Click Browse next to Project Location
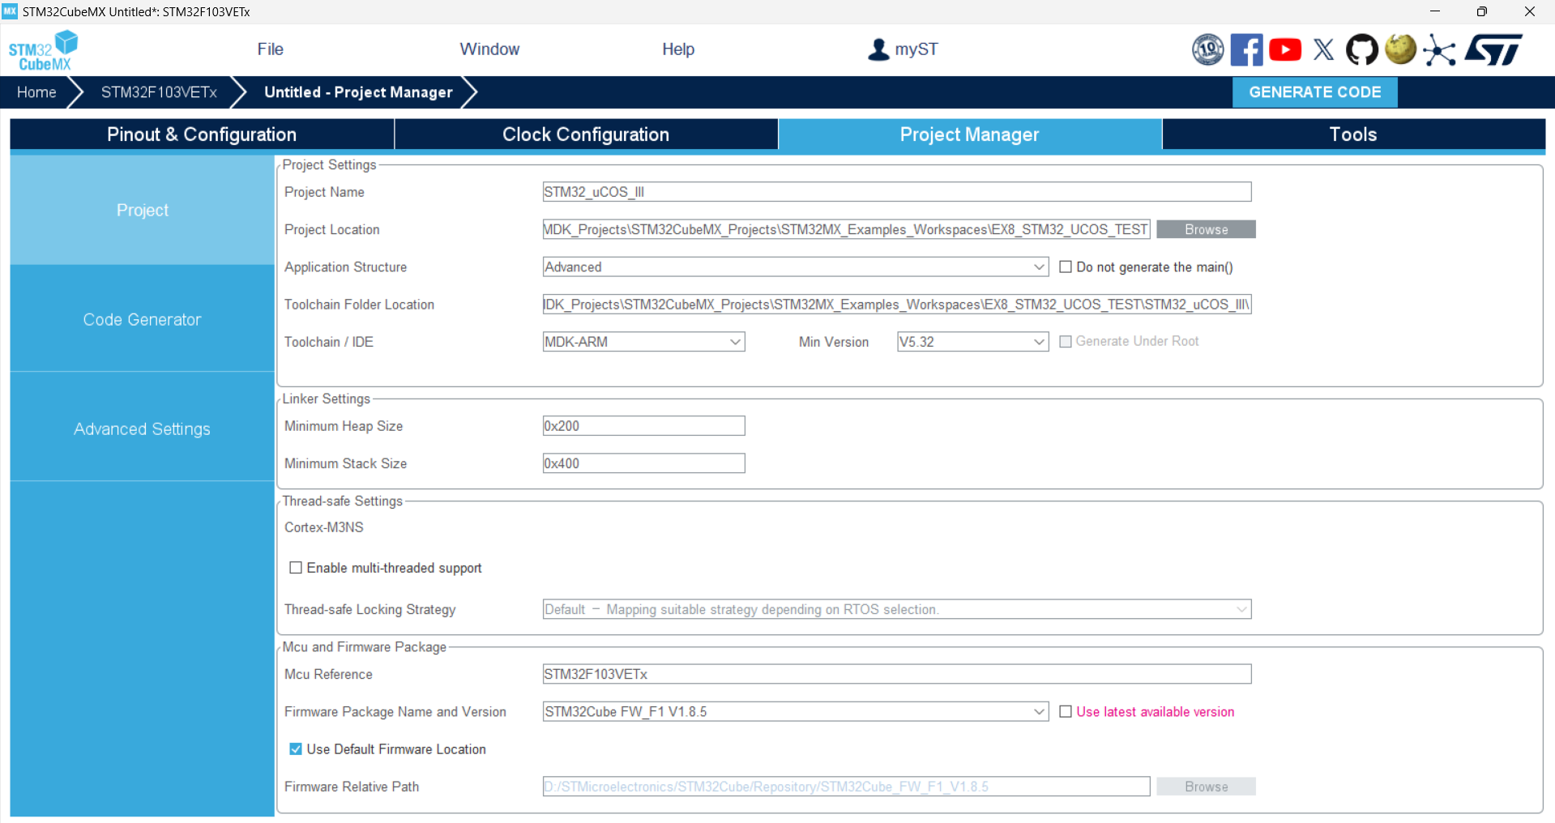This screenshot has height=823, width=1555. coord(1206,230)
